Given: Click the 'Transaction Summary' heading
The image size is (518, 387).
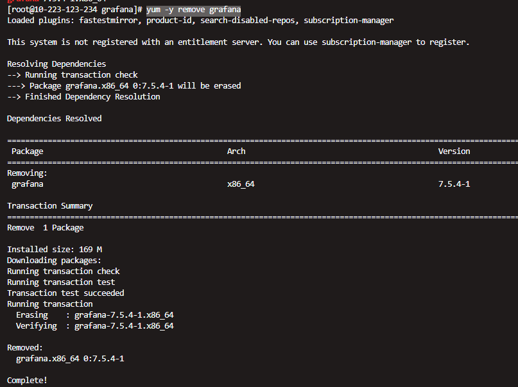Looking at the screenshot, I should click(50, 206).
